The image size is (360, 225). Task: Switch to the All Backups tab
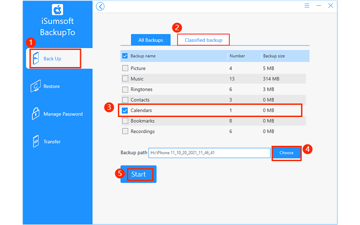tap(151, 40)
